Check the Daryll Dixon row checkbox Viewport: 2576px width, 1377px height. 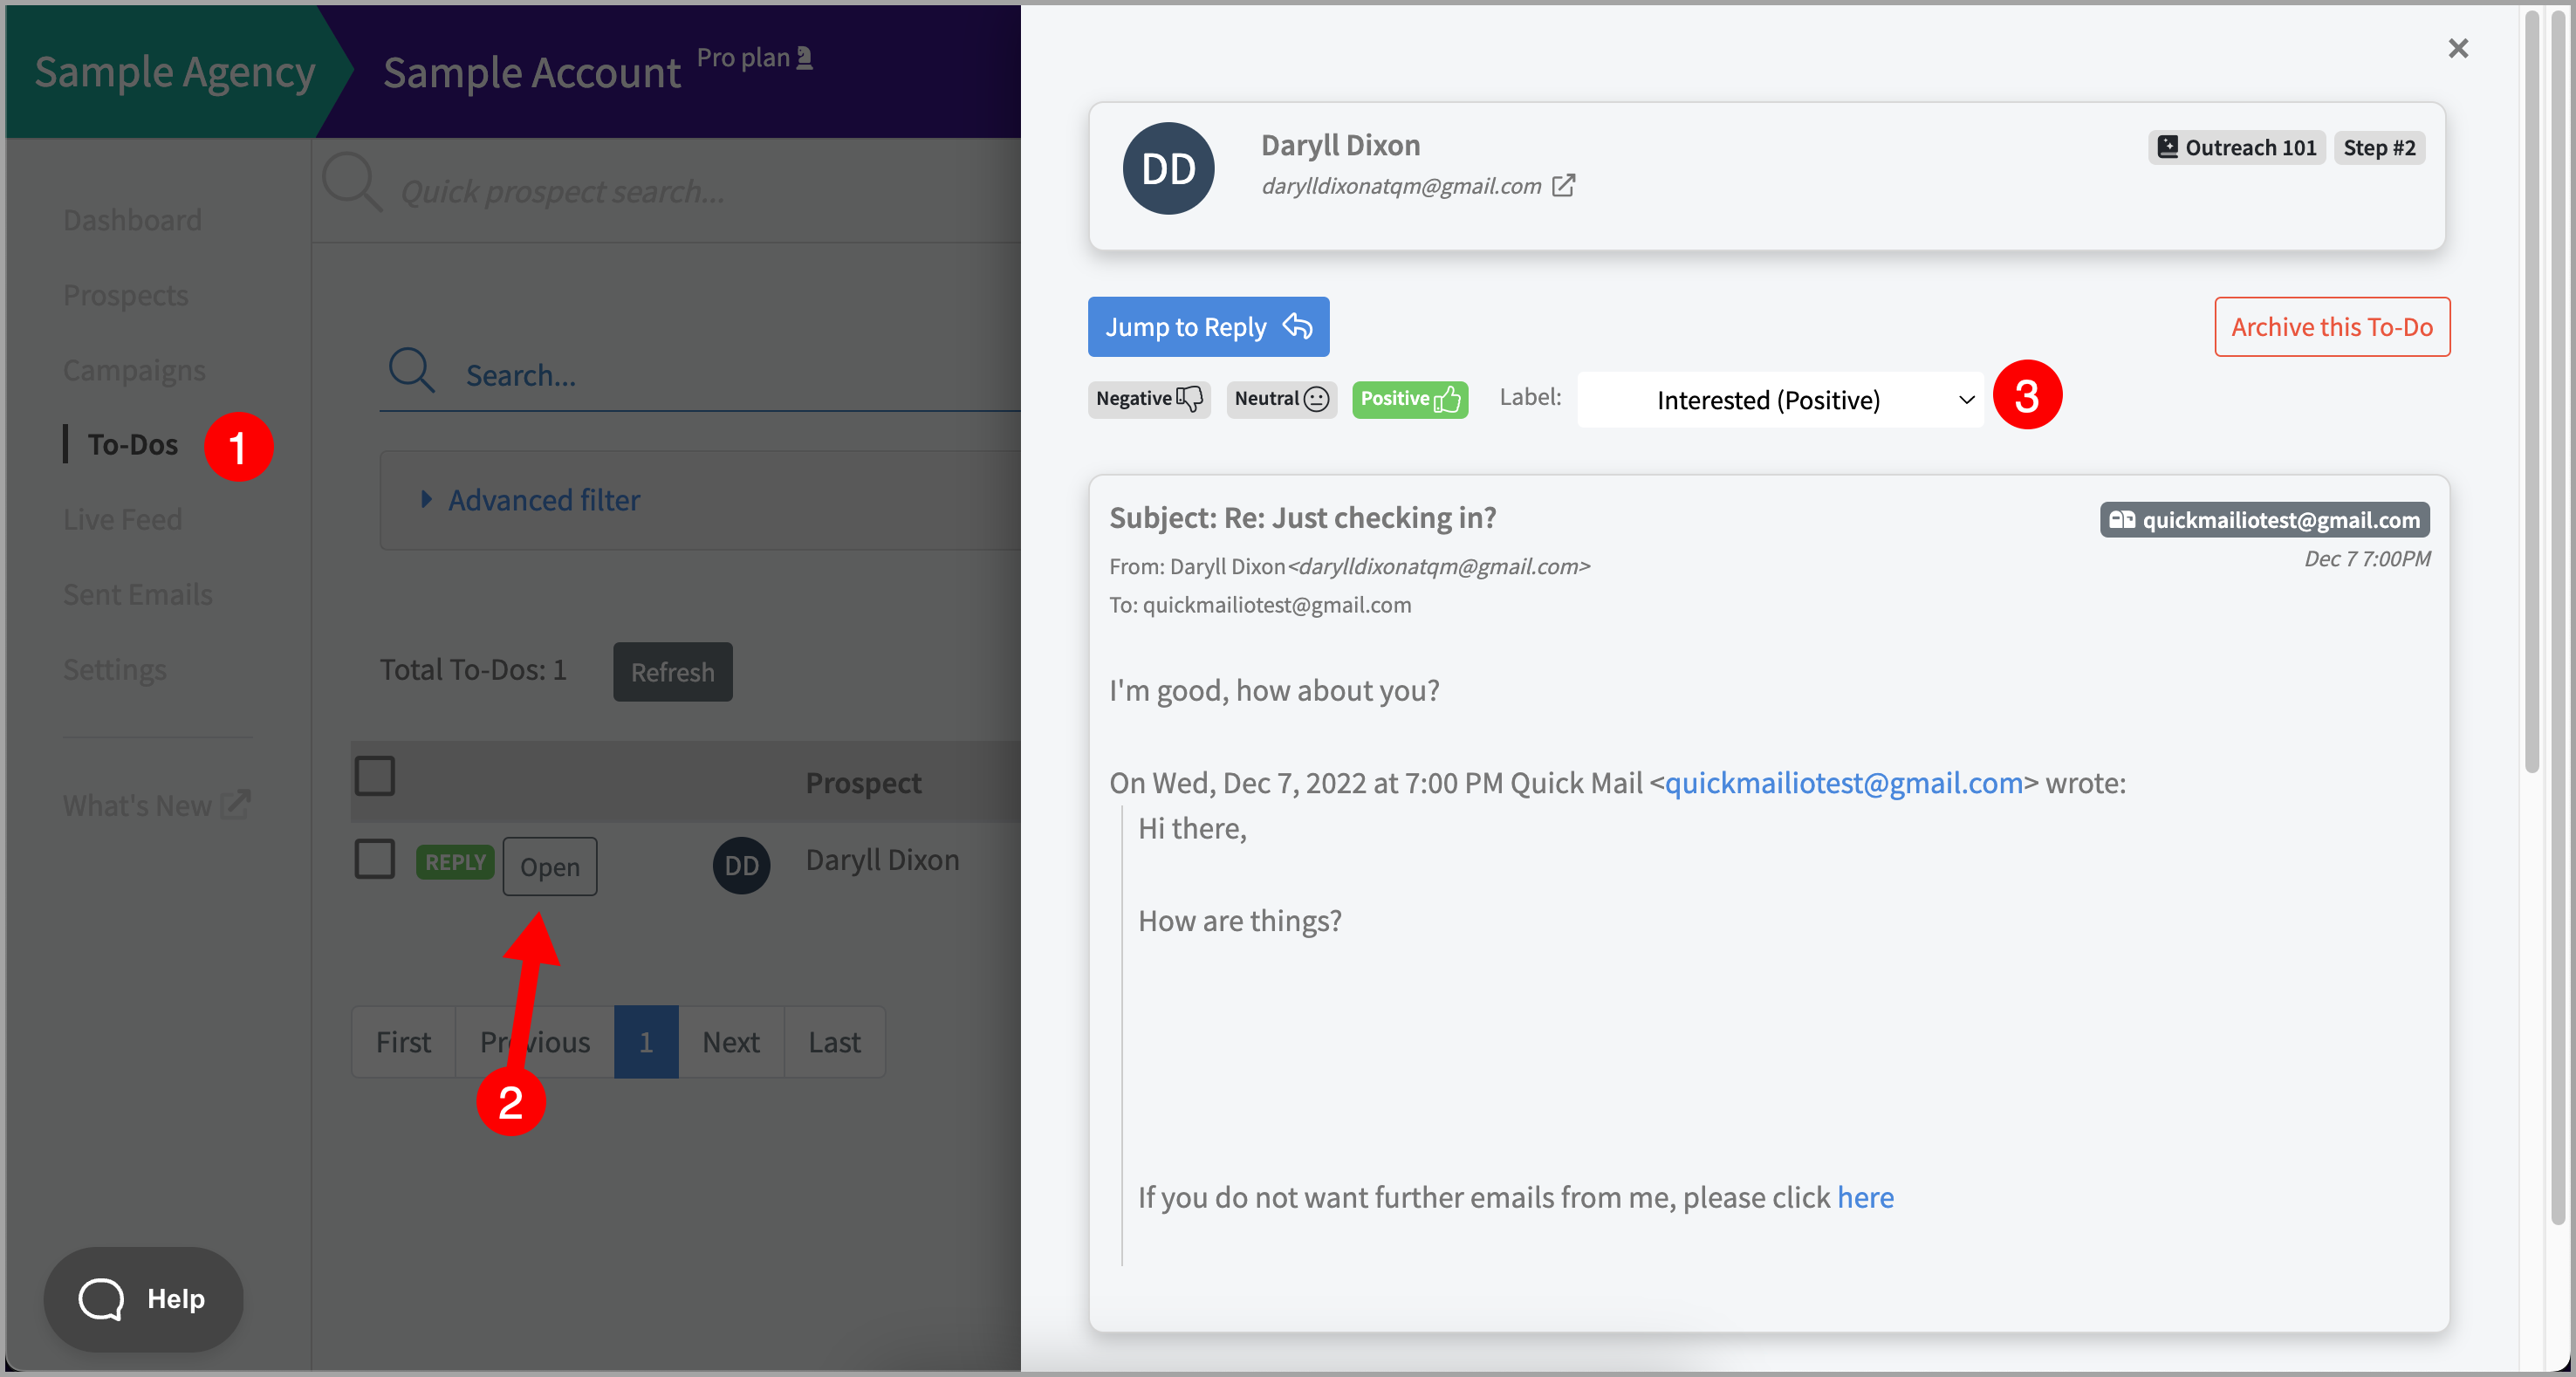pos(375,859)
